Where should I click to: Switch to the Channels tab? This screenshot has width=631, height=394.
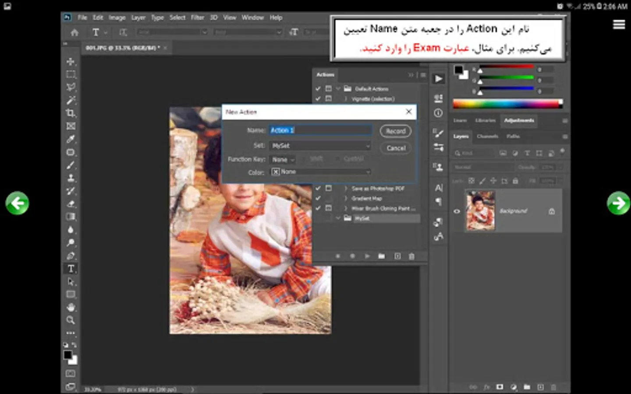[487, 137]
